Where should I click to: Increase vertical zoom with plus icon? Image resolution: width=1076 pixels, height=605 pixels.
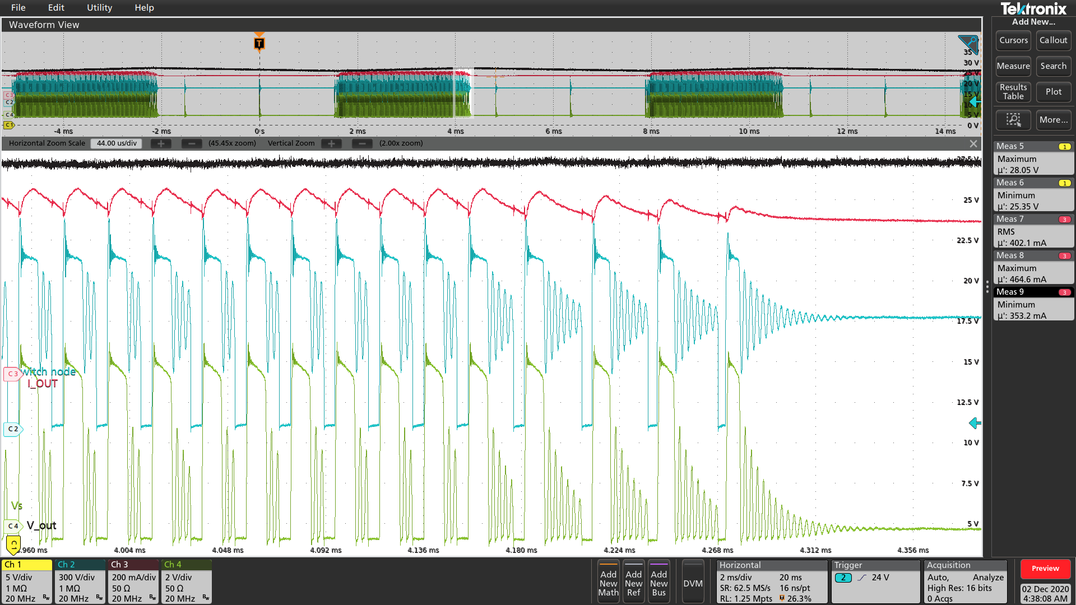[x=331, y=143]
